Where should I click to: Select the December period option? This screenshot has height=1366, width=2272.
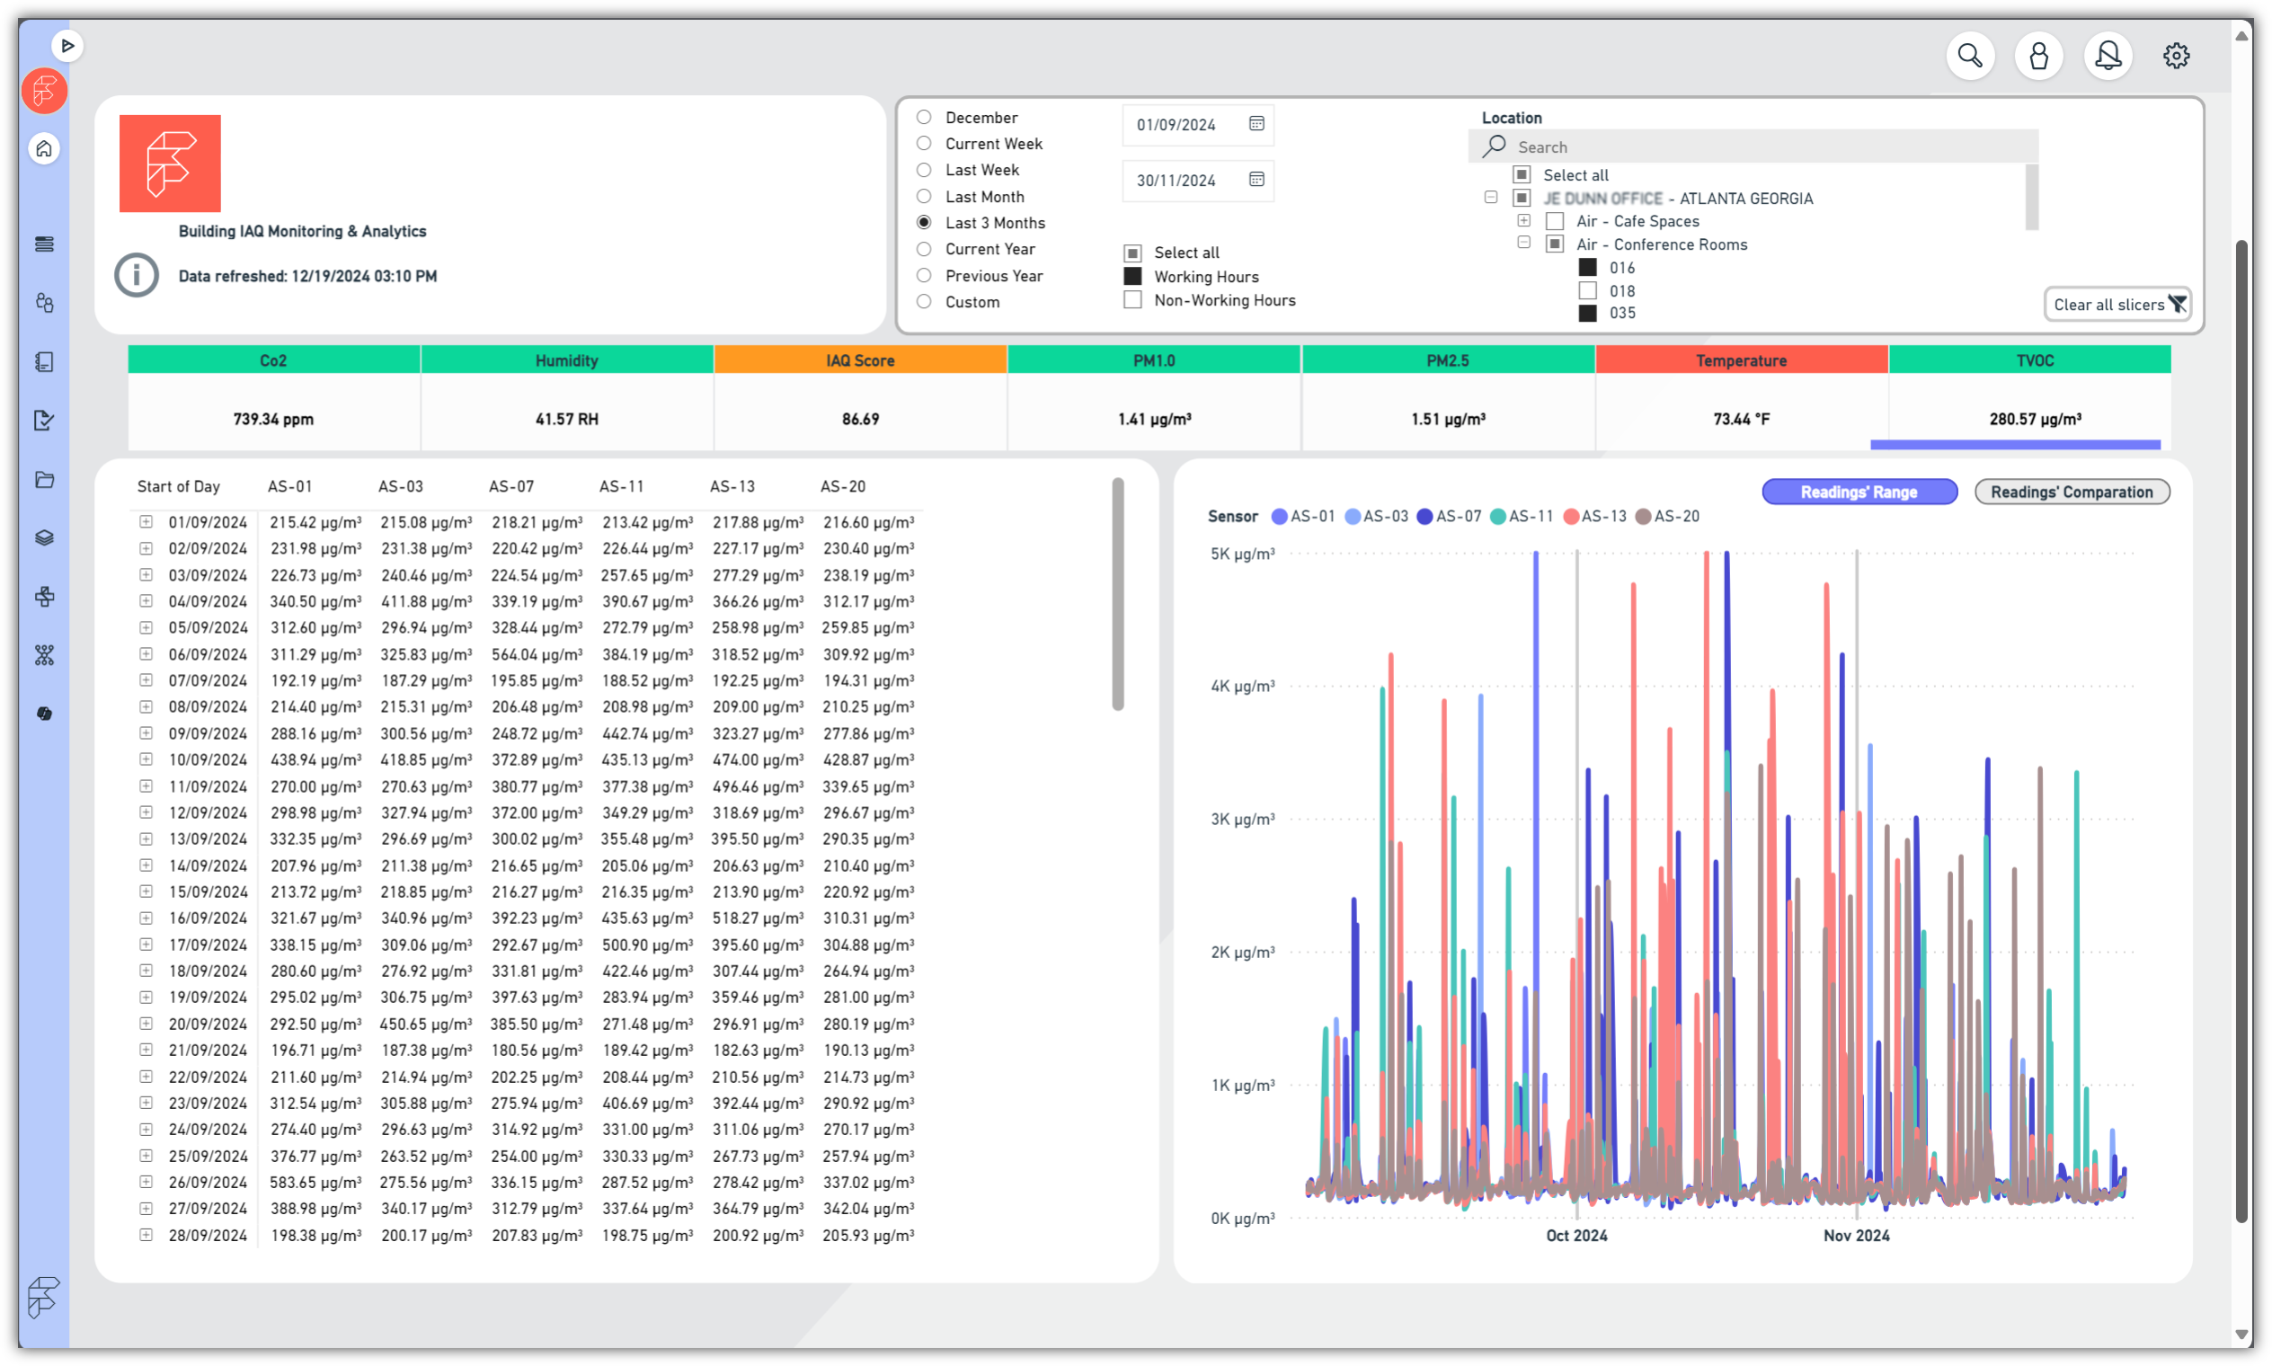click(x=924, y=117)
